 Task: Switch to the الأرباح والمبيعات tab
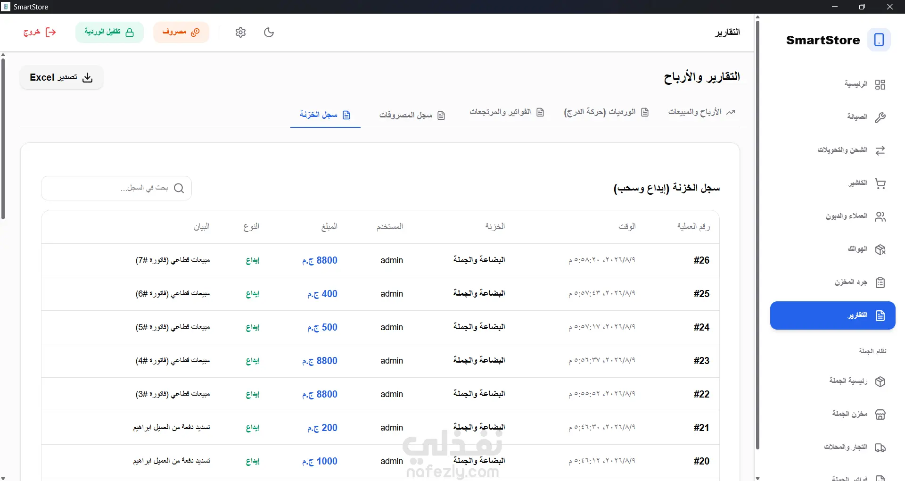click(701, 112)
